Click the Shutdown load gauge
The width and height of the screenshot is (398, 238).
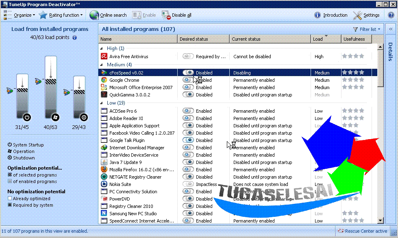[79, 98]
